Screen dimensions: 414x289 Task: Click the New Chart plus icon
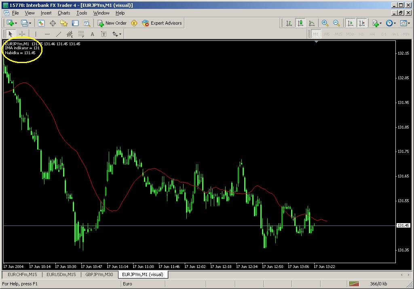click(10, 23)
